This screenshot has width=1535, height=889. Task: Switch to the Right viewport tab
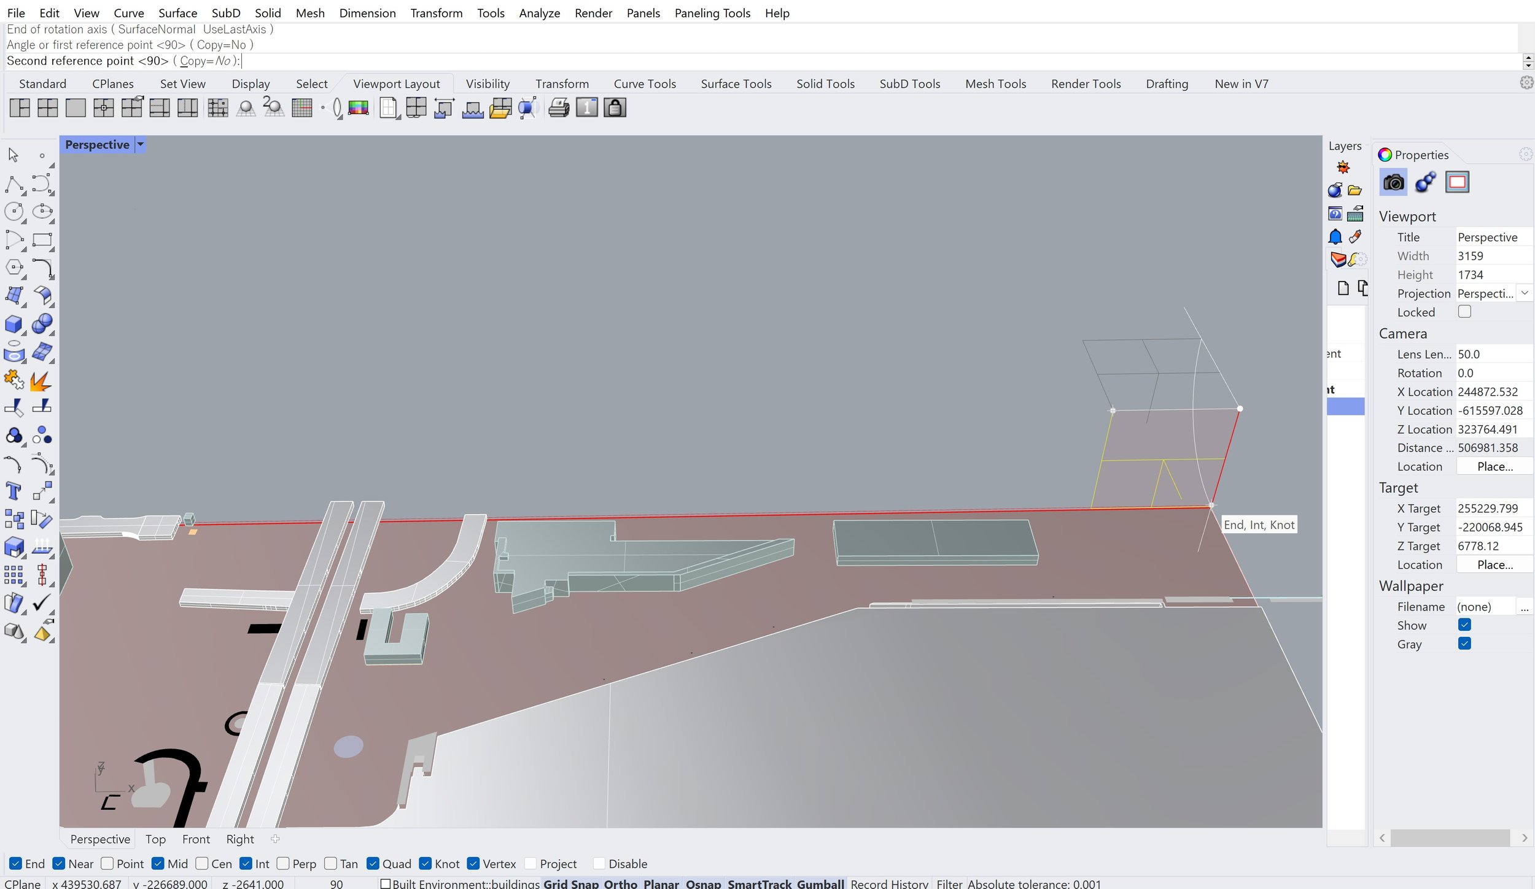coord(240,839)
